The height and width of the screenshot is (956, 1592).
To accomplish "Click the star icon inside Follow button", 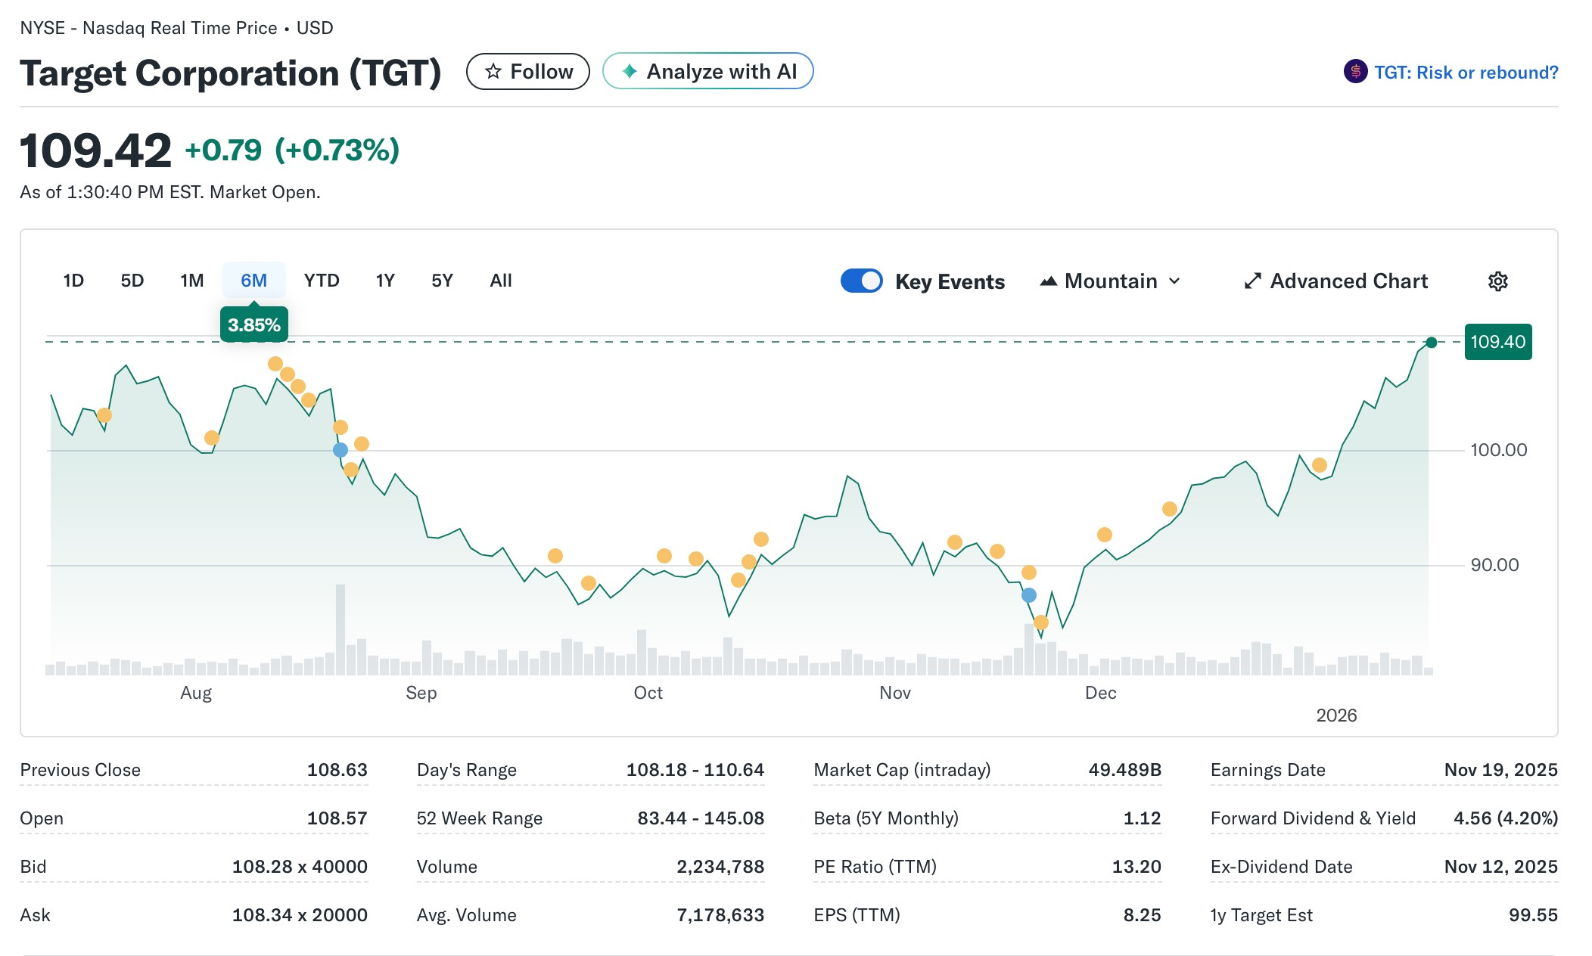I will point(493,71).
